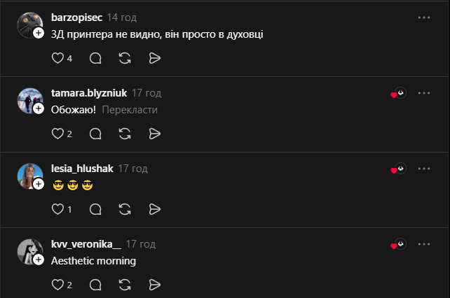Like lesia_hlushak's emoji comment

[x=57, y=209]
